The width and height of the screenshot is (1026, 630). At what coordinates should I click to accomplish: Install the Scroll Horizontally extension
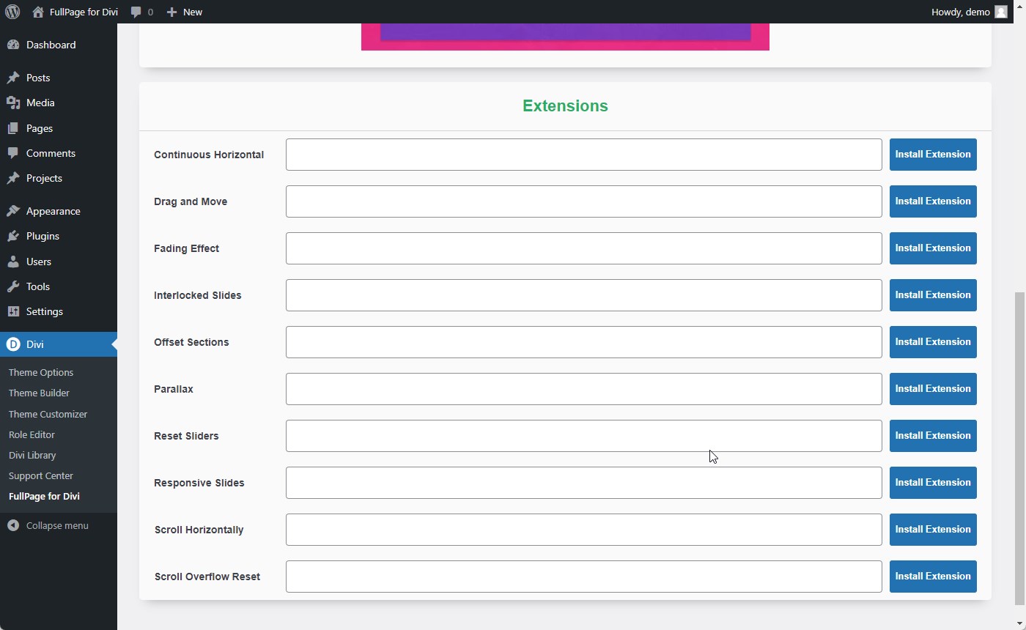pos(933,530)
